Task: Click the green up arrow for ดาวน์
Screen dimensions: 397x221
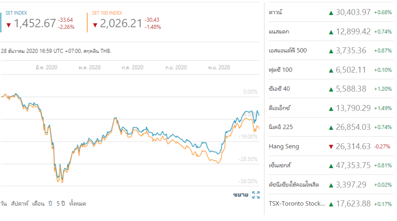Action: (331, 13)
